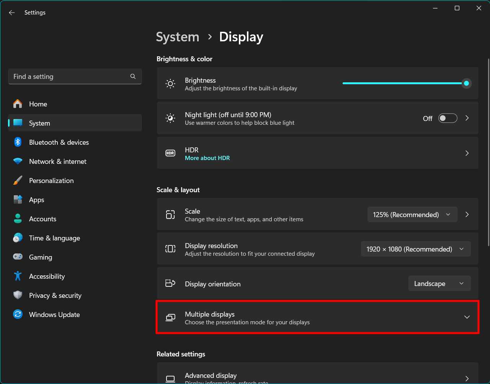Screen dimensions: 490x384
Task: Click the Scale icon
Action: tap(170, 215)
